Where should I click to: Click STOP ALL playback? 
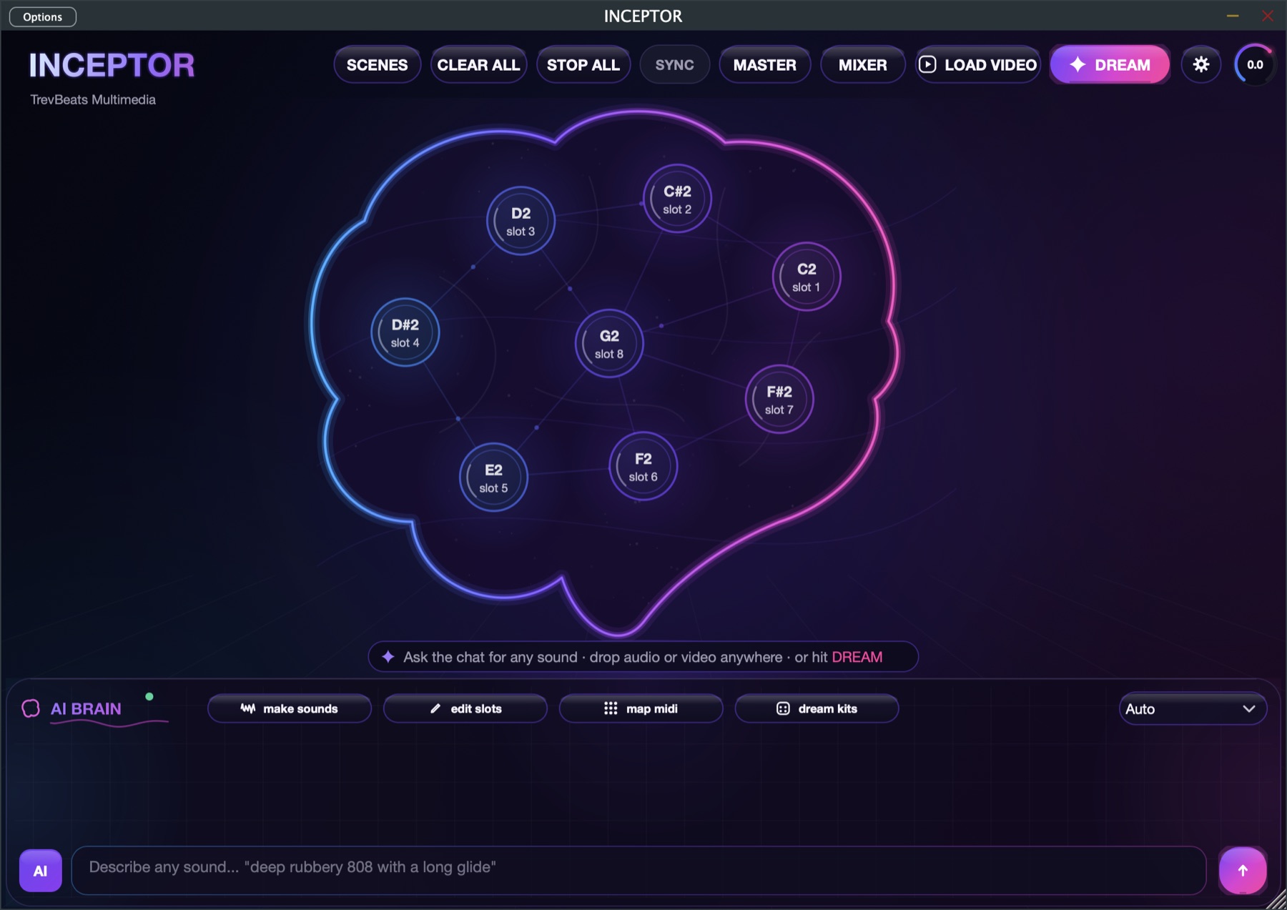583,64
